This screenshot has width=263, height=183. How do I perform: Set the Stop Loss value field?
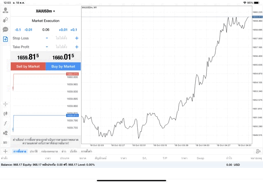click(61, 38)
